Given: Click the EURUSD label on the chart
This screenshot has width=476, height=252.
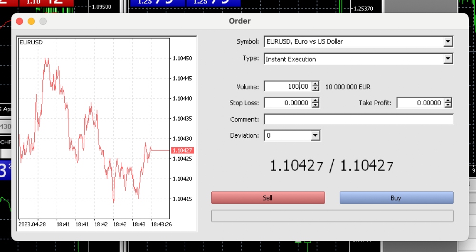Looking at the screenshot, I should point(31,42).
